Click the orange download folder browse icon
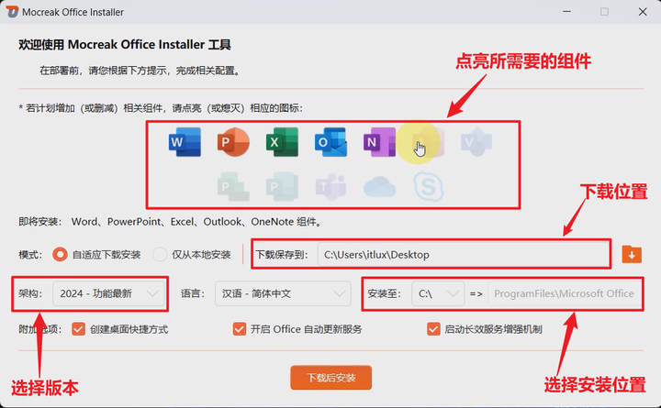The width and height of the screenshot is (661, 408). (632, 254)
